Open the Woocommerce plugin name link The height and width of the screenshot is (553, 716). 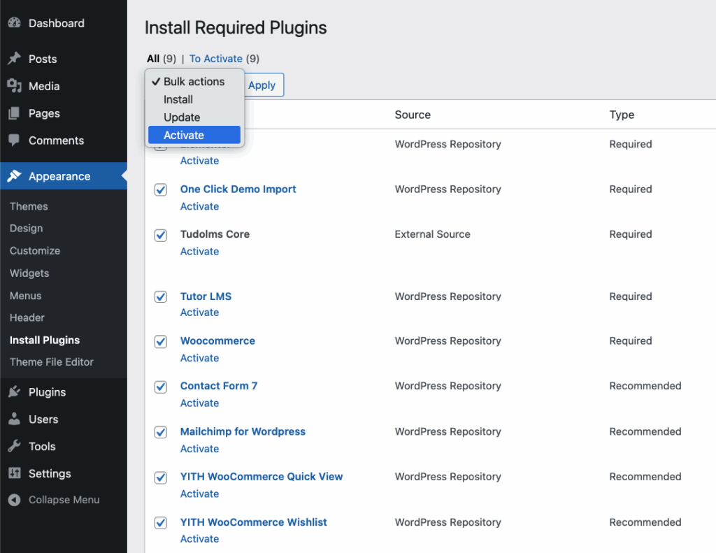pyautogui.click(x=217, y=341)
